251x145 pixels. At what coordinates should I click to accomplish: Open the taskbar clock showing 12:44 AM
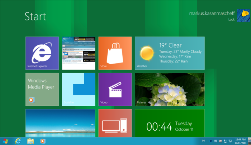coord(240,141)
